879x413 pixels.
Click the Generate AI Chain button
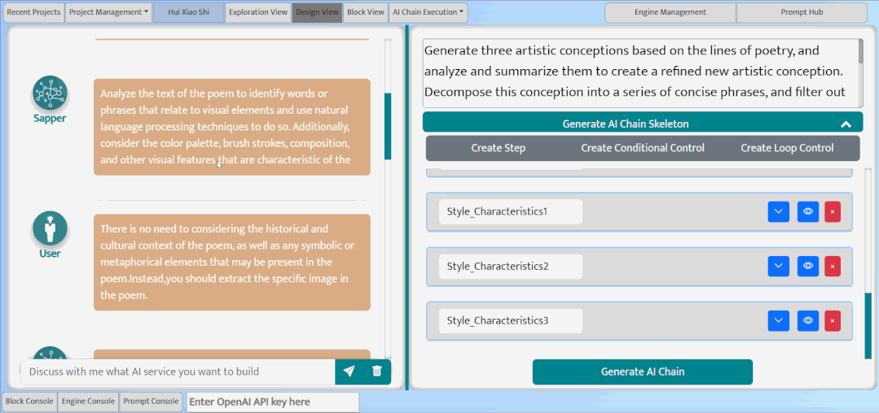(x=643, y=372)
